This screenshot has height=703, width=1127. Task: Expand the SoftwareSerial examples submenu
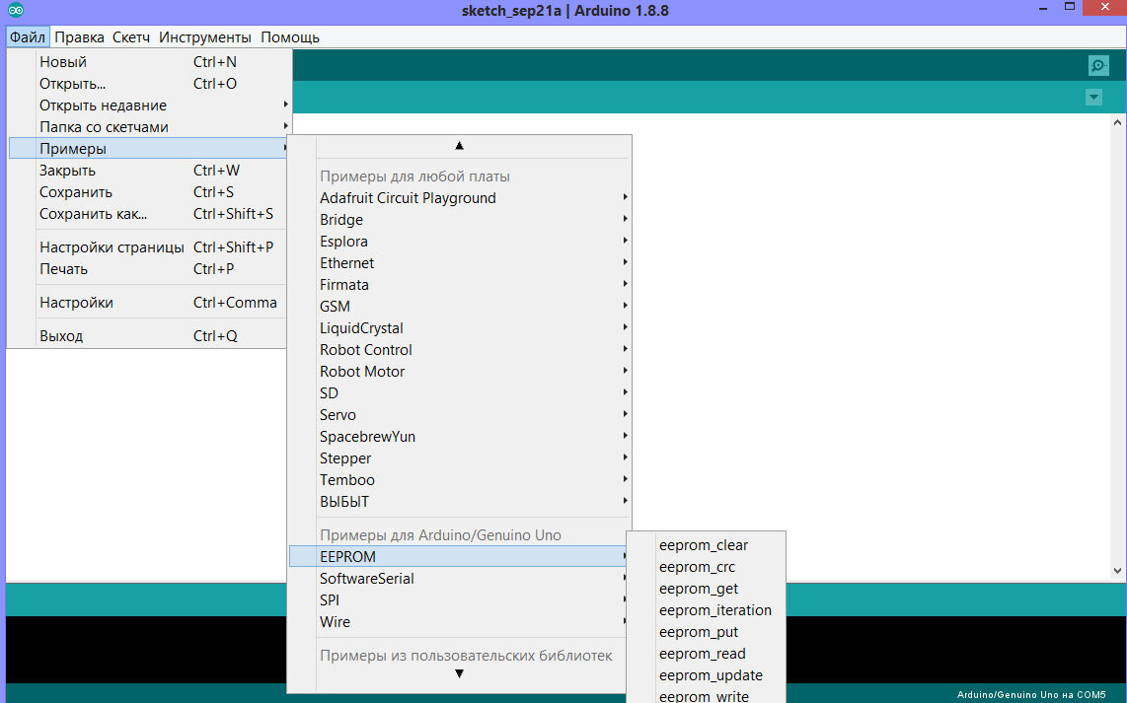tap(459, 579)
